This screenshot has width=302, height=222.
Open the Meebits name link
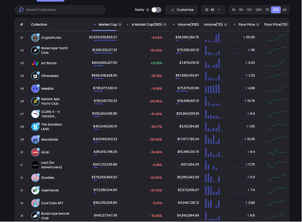click(47, 89)
